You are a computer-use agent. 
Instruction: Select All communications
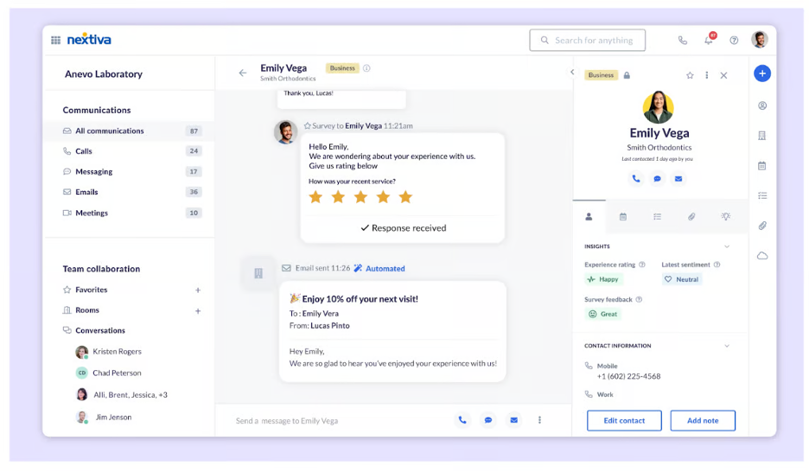click(x=131, y=131)
